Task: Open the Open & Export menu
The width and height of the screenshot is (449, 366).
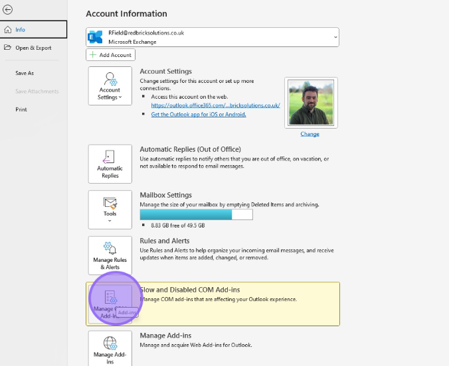Action: pos(33,48)
